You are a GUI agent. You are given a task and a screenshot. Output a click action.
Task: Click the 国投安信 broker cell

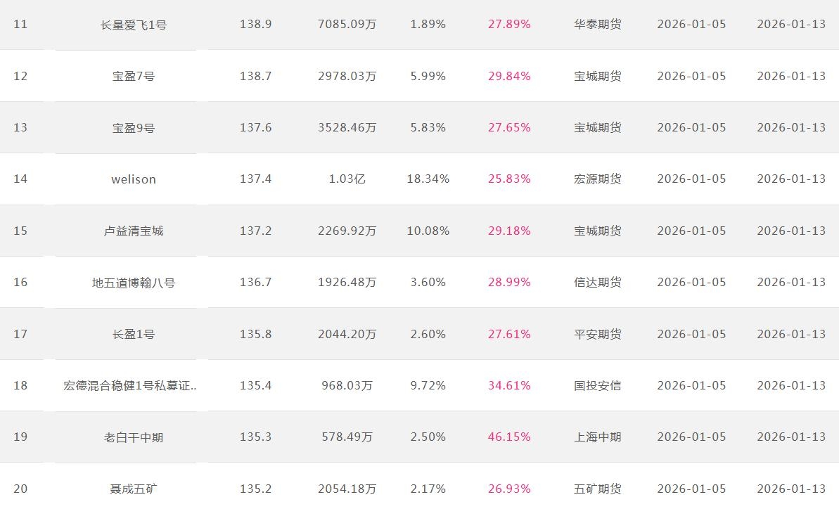pos(598,385)
